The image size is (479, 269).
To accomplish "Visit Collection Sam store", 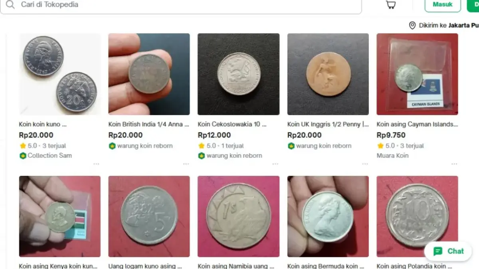I will [x=49, y=155].
